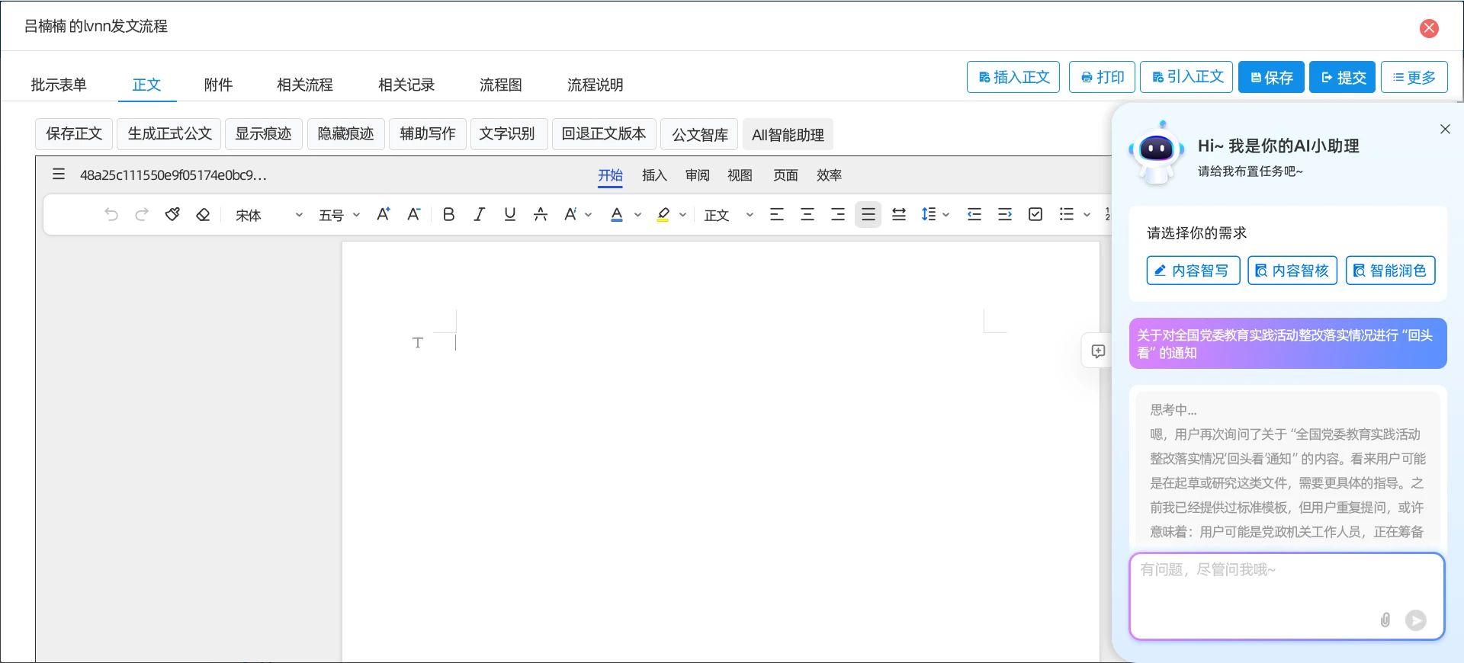
Task: Click the increase indent icon
Action: pos(1005,215)
